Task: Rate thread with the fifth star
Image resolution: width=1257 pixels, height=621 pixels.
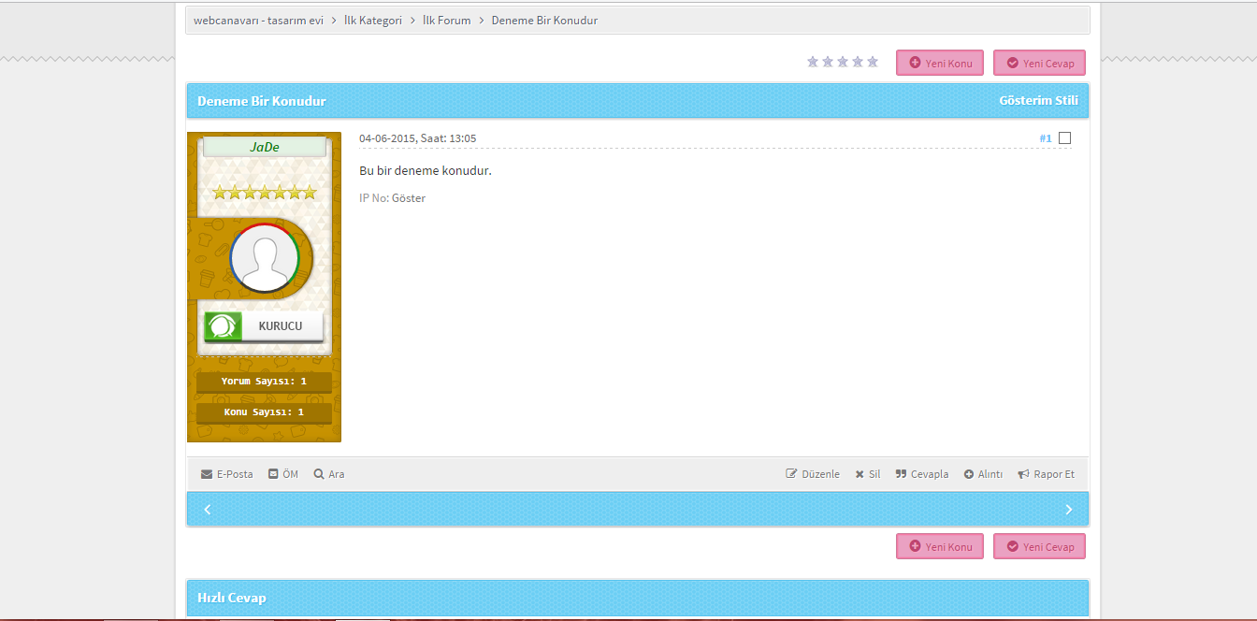Action: point(873,62)
